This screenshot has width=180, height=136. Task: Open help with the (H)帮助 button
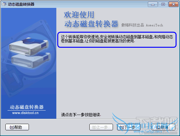[17, 127]
